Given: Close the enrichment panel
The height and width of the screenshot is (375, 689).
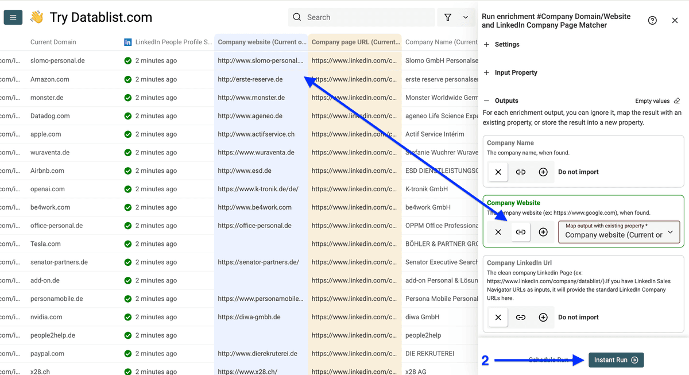Looking at the screenshot, I should point(675,20).
